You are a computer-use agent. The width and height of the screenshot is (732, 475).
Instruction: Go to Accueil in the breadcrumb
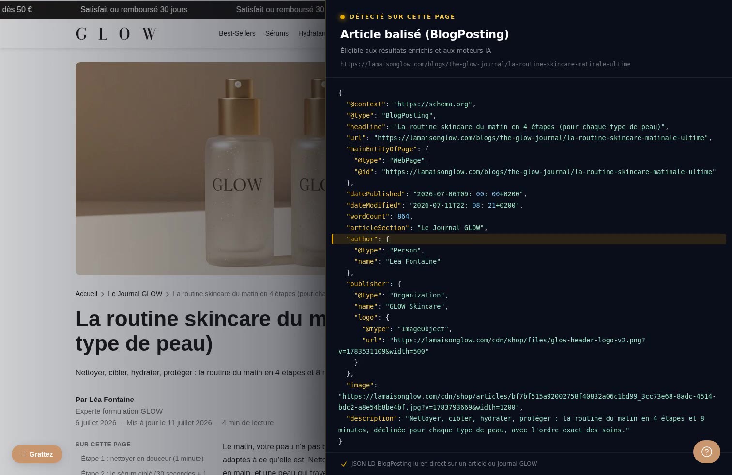click(86, 294)
